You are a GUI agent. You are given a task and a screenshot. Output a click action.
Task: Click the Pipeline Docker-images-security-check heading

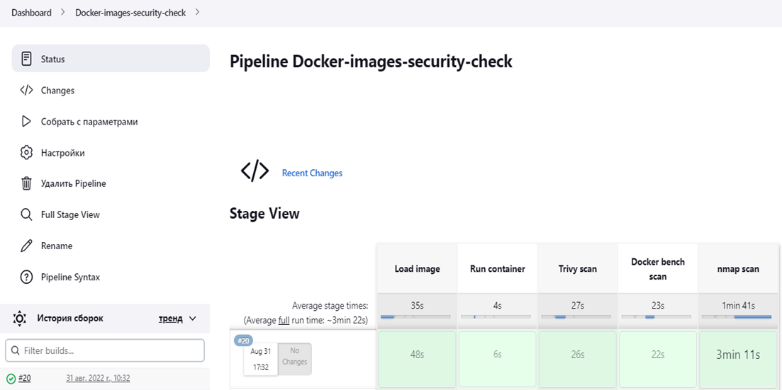click(371, 62)
